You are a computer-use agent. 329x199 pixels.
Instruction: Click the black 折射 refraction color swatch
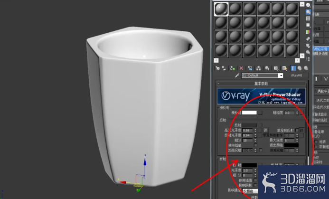tap(249, 165)
